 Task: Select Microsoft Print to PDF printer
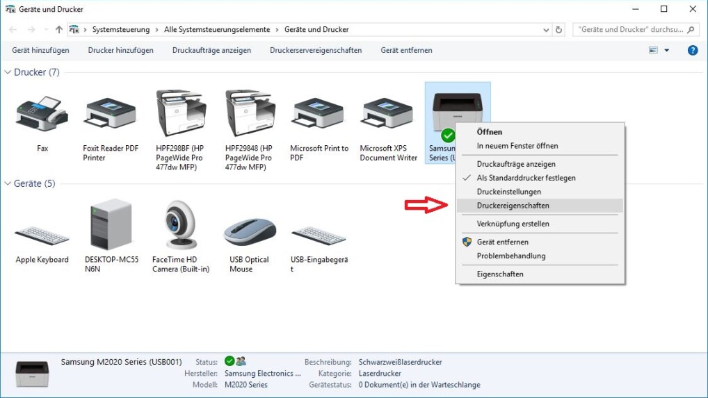[319, 115]
